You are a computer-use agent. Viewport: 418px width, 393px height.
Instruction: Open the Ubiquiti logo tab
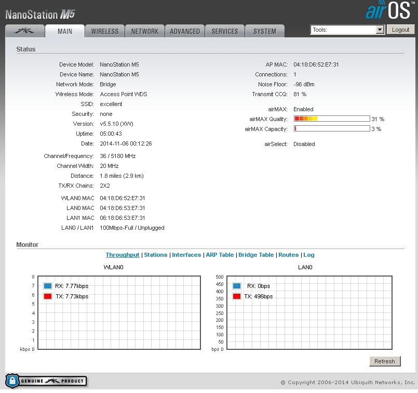[x=25, y=31]
